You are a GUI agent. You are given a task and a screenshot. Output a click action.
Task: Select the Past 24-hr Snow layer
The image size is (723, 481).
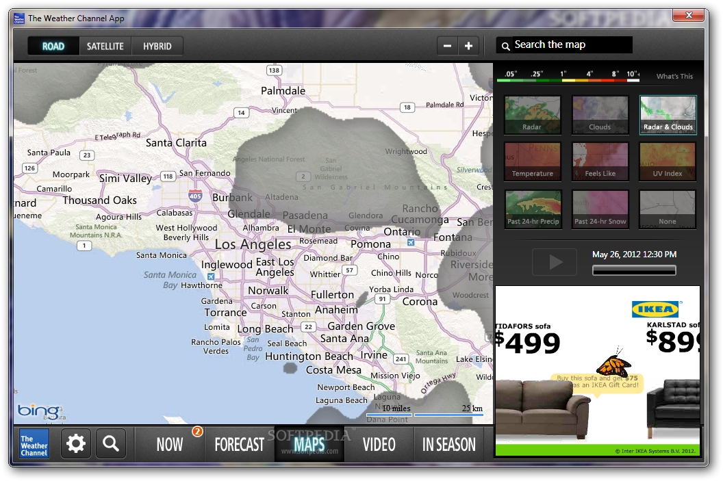point(600,209)
